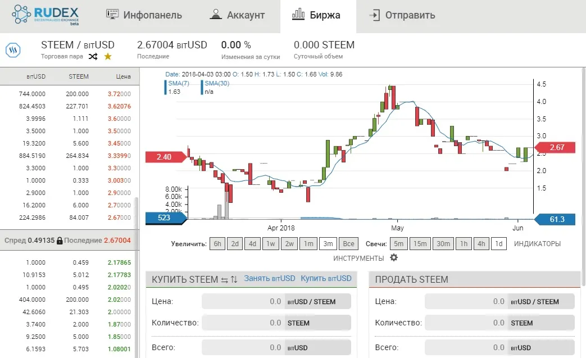Image resolution: width=586 pixels, height=358 pixels.
Task: Open the Инфопанель tab
Action: (144, 15)
